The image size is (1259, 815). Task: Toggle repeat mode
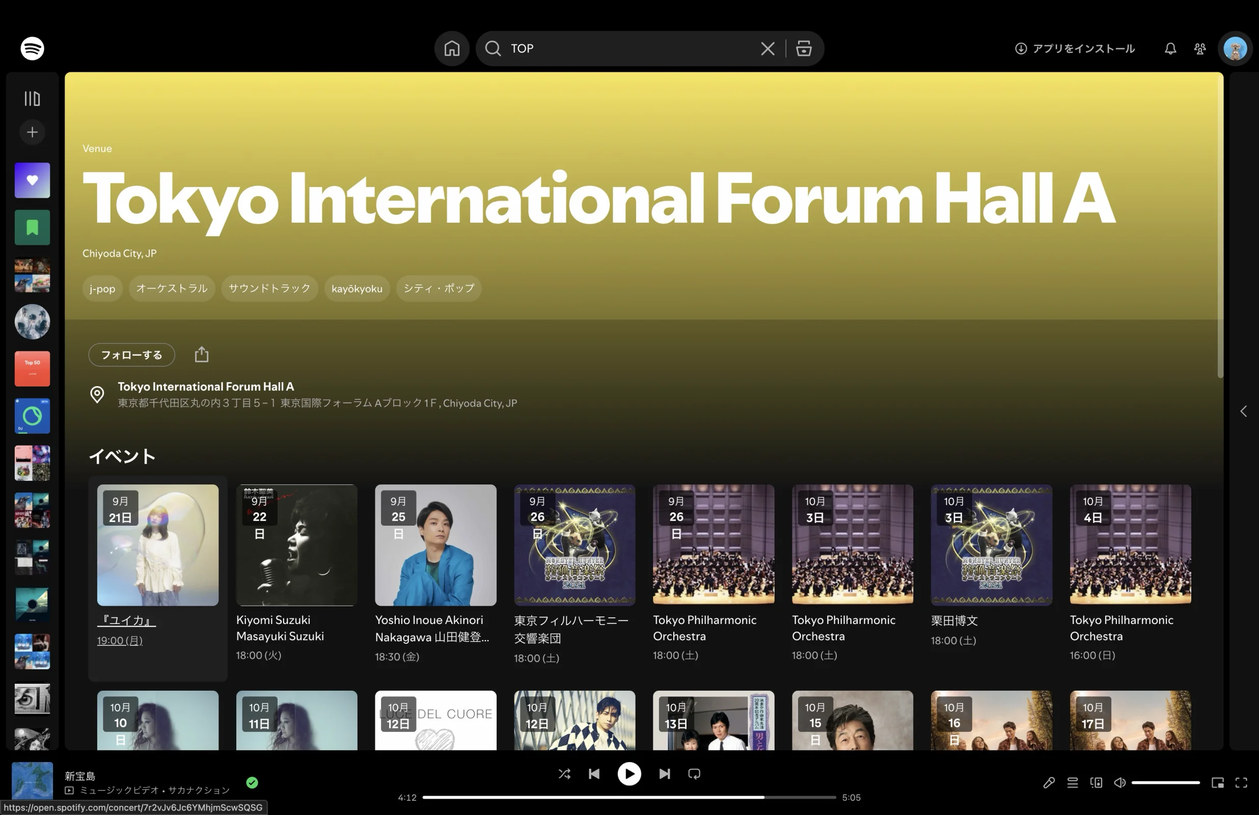point(694,774)
